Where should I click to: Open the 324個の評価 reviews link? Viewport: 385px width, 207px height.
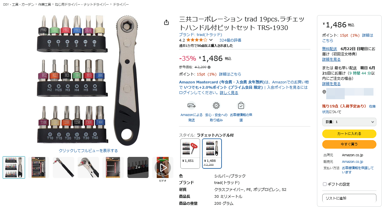pos(230,40)
